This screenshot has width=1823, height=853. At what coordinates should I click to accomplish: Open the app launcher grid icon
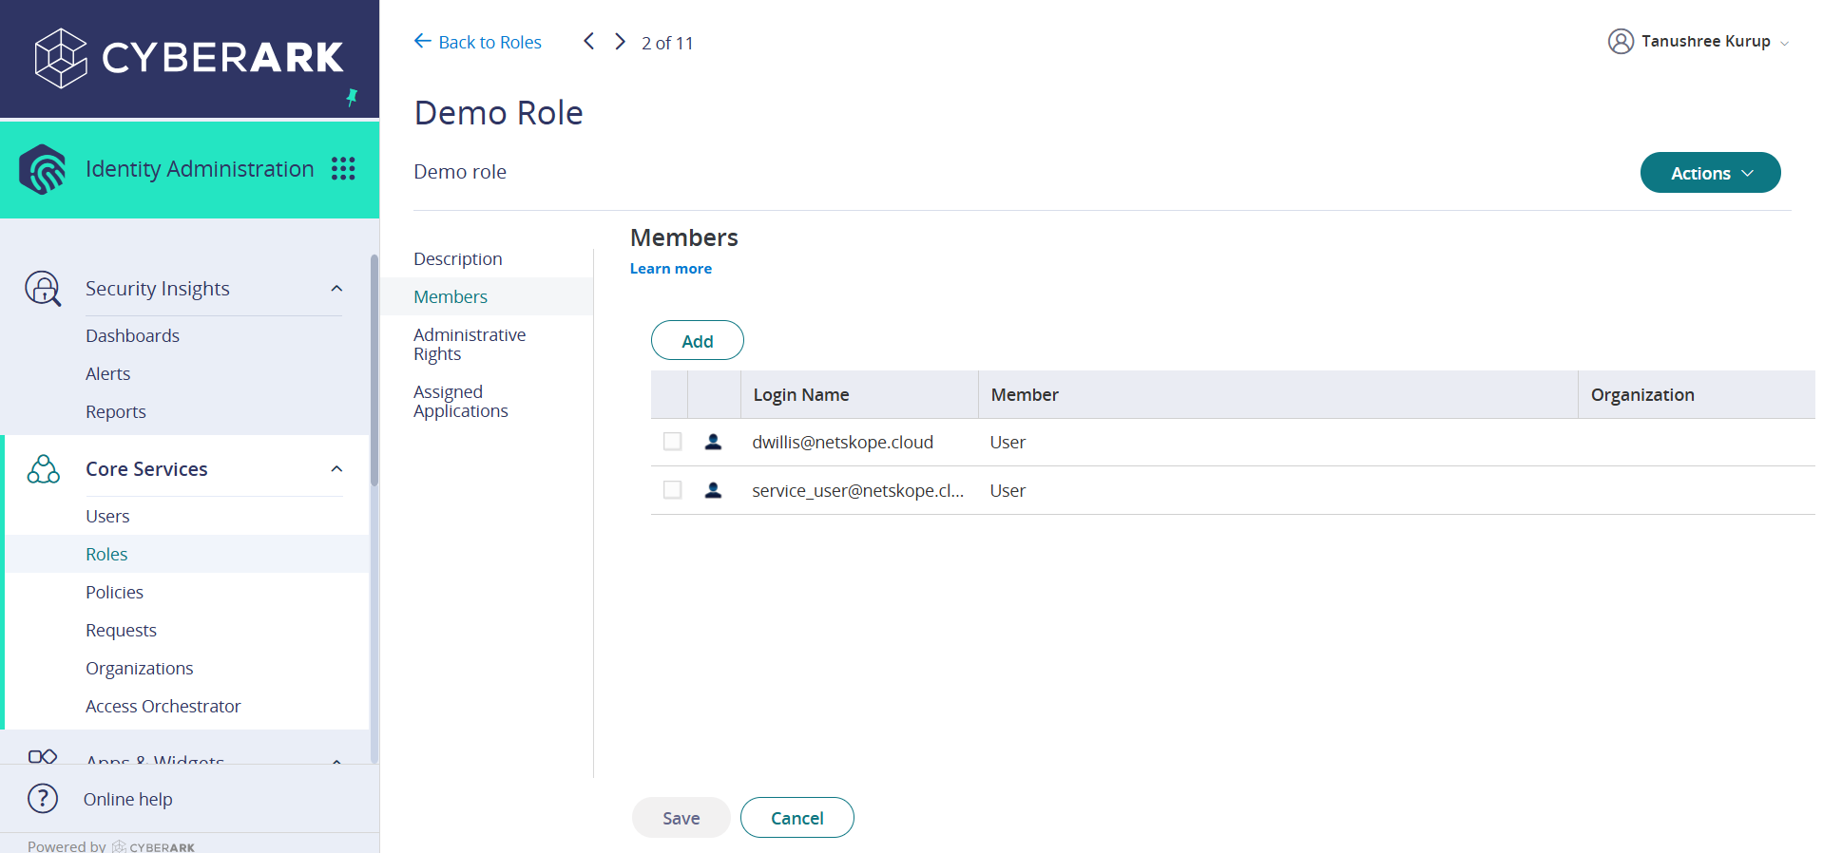[x=343, y=169]
